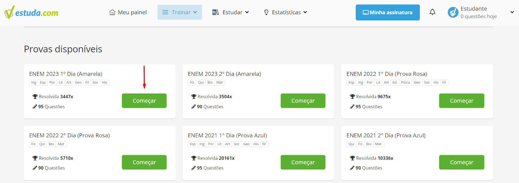Click the Estudar books icon
Image resolution: width=519 pixels, height=183 pixels.
(x=215, y=12)
